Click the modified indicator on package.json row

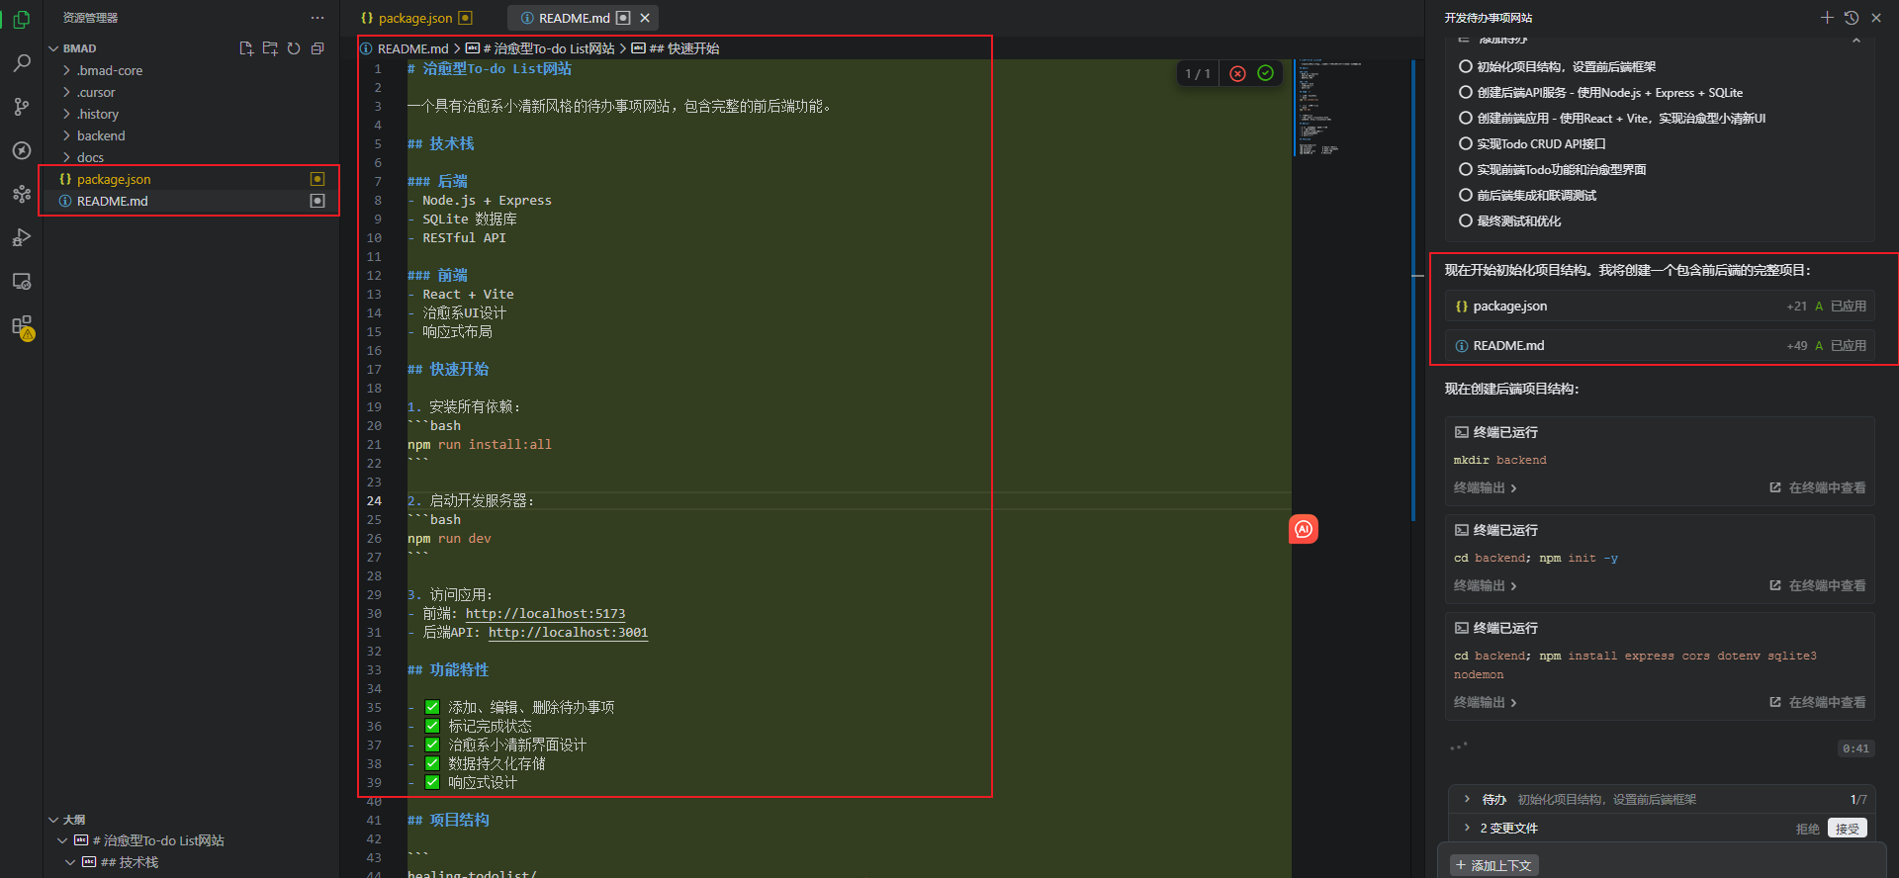pos(317,179)
